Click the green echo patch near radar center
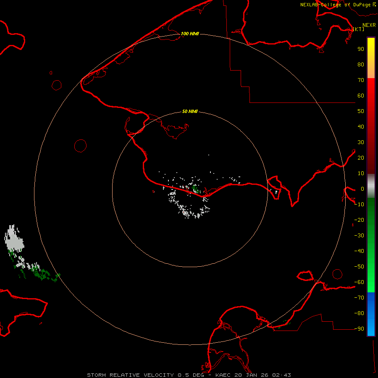The image size is (378, 378). click(195, 189)
